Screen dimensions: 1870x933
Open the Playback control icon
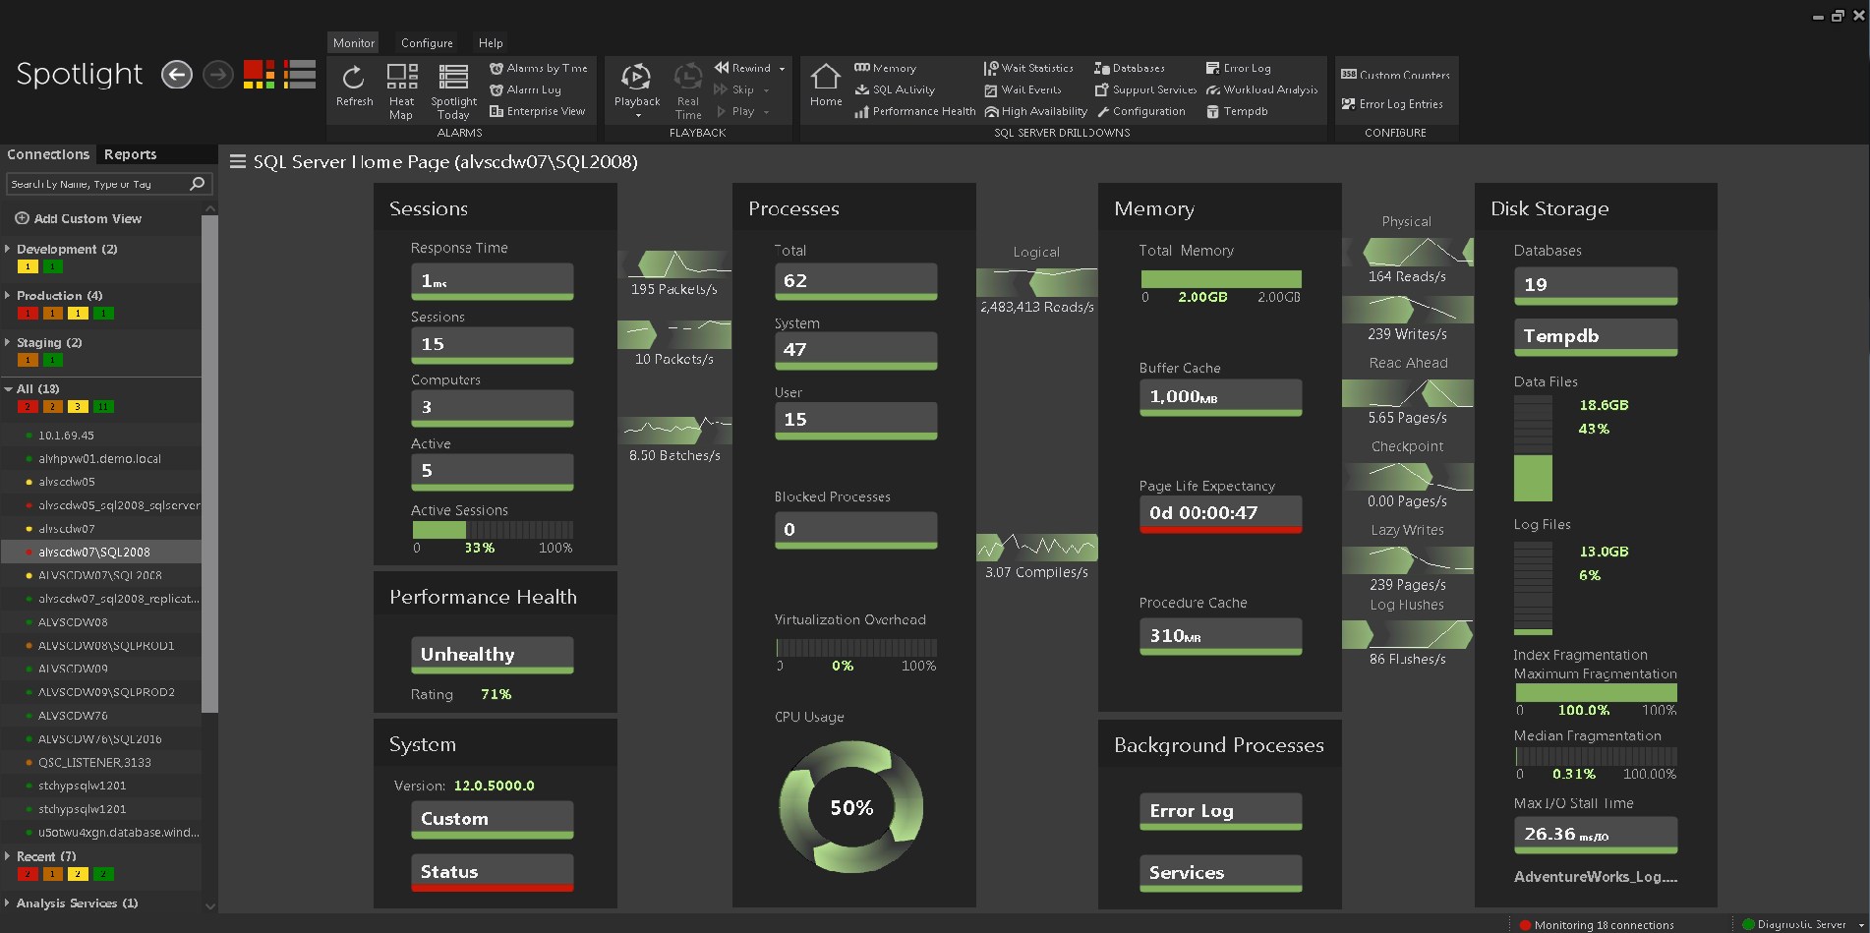click(x=636, y=78)
